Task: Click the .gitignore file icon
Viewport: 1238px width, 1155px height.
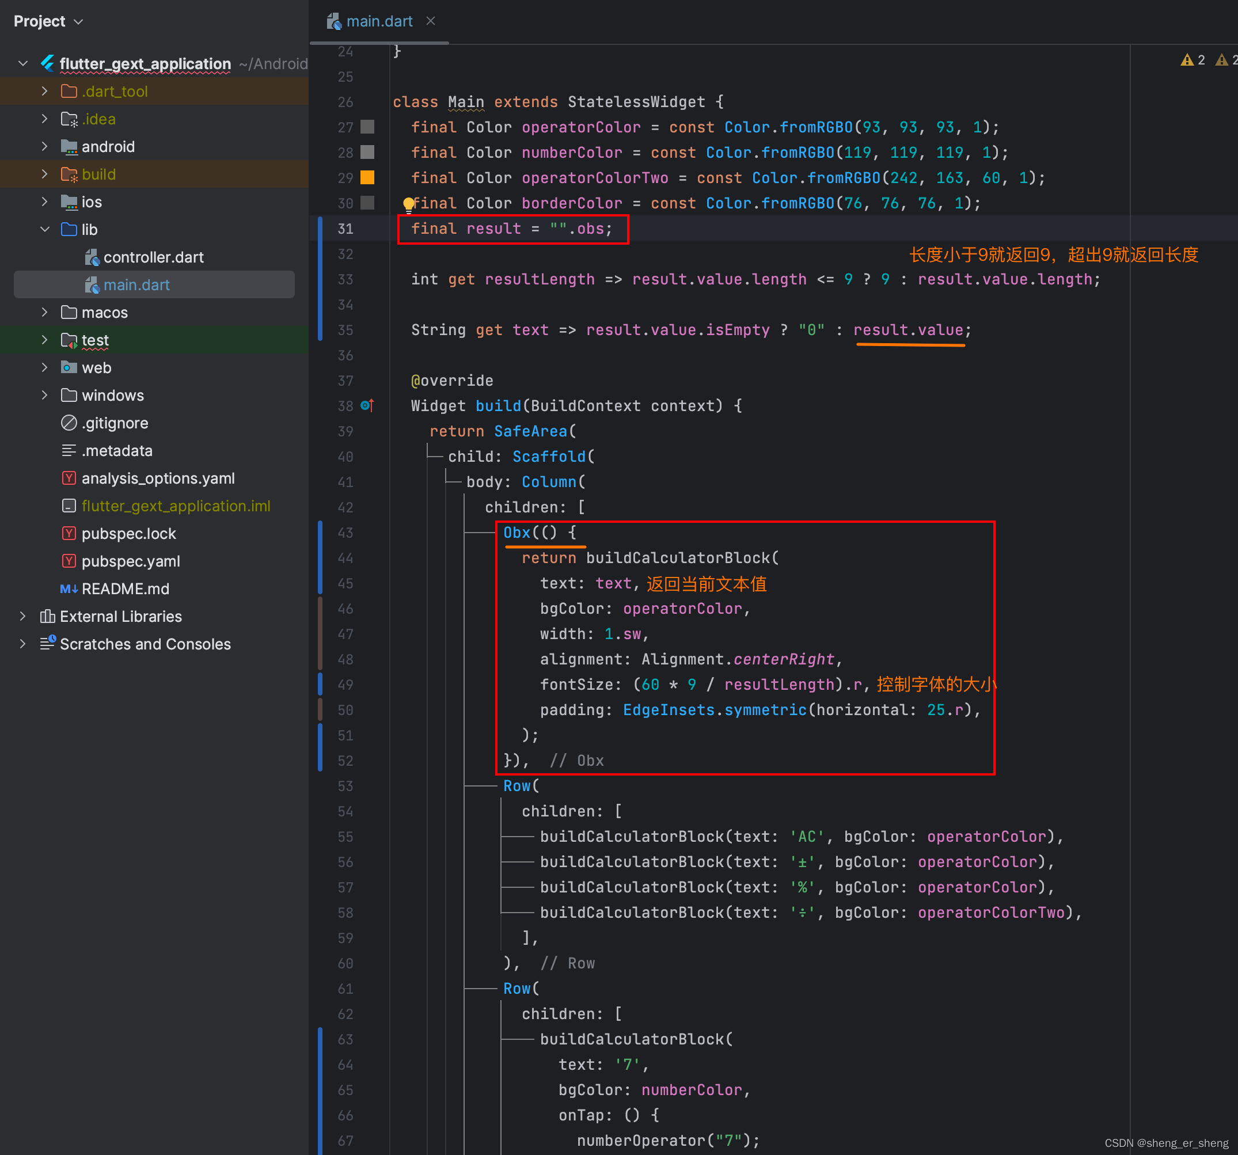Action: coord(69,423)
